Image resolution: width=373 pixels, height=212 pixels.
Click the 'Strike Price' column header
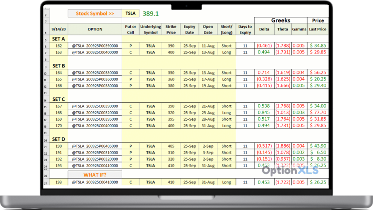tap(171, 29)
